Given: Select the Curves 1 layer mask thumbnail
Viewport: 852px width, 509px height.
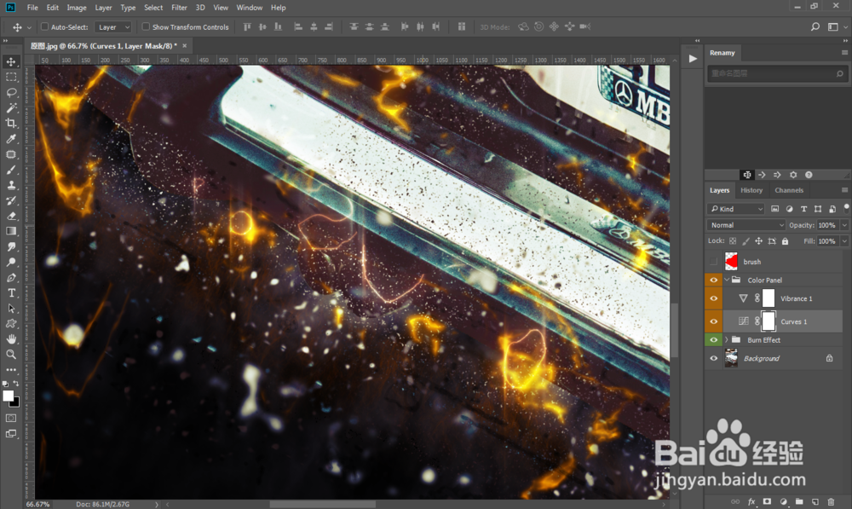Looking at the screenshot, I should click(769, 321).
